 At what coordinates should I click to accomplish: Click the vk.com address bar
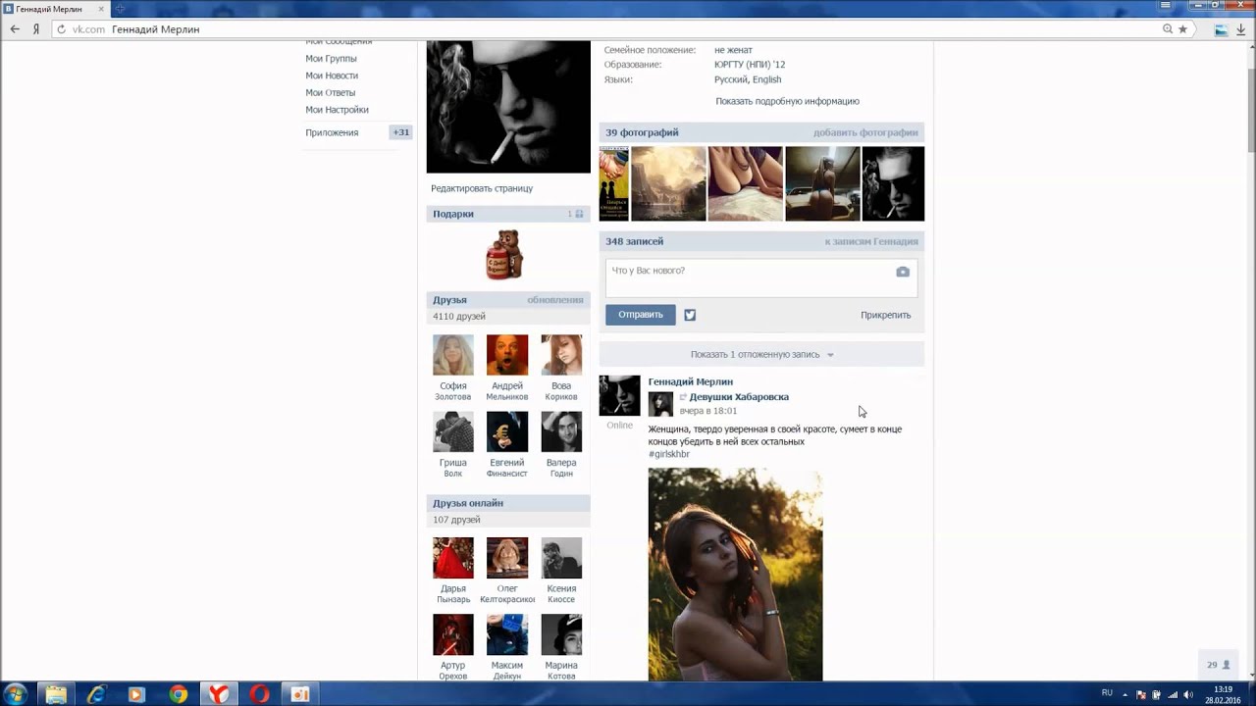click(608, 29)
